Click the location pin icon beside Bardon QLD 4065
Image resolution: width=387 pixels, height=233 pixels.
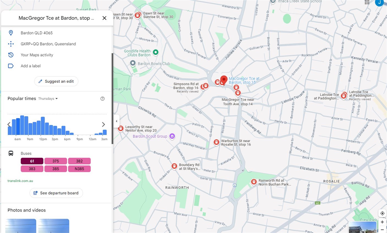tap(11, 33)
